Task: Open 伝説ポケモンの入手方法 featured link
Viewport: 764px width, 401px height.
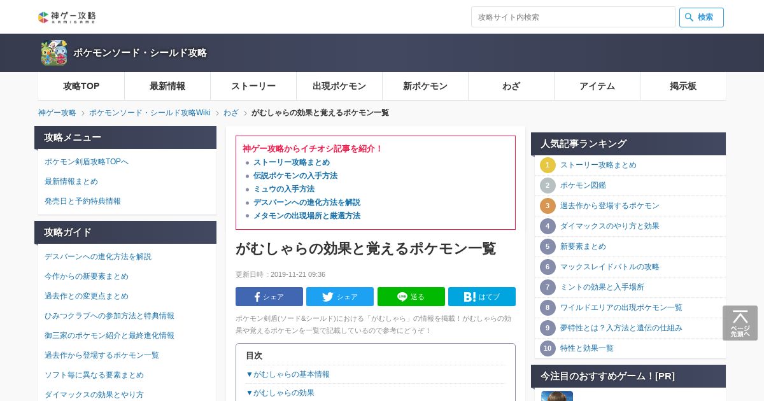Action: click(x=295, y=176)
